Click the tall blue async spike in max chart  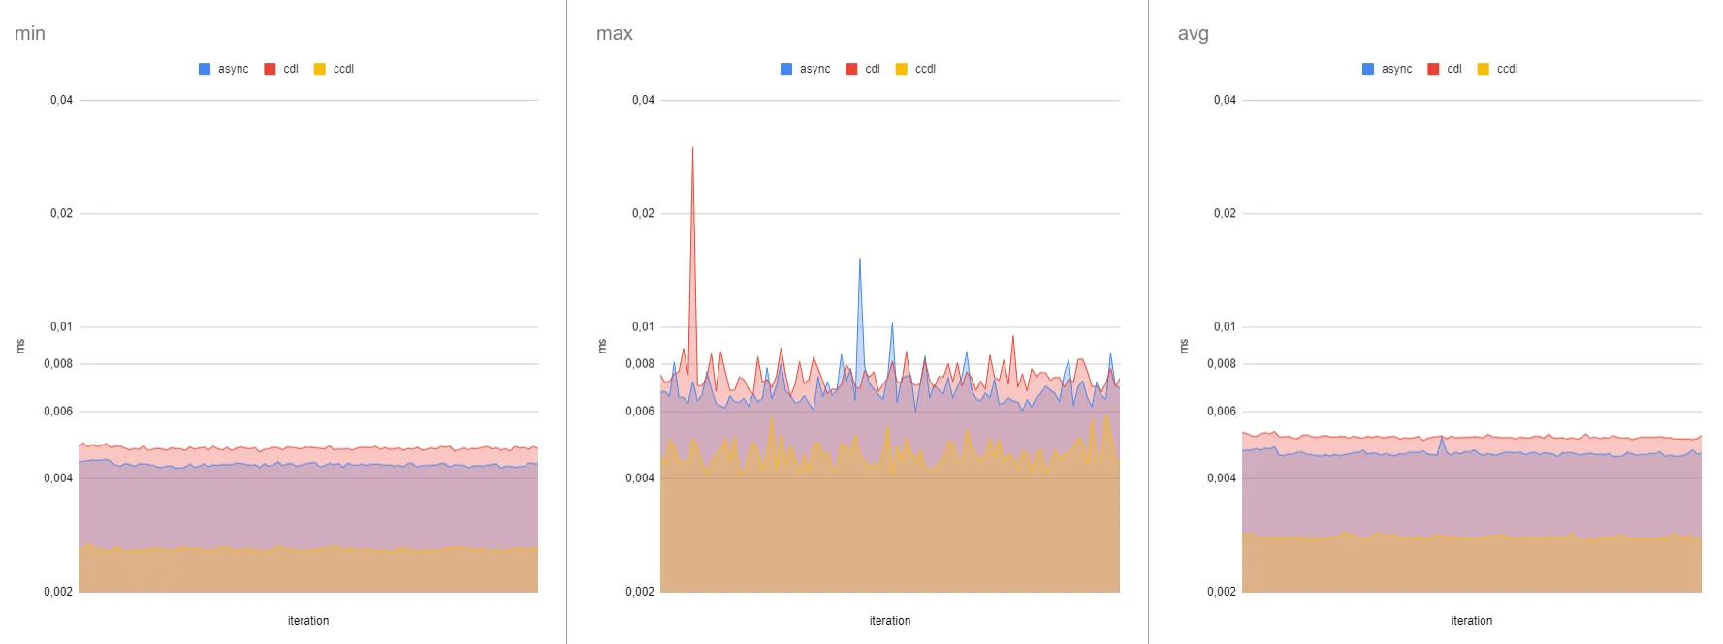click(x=859, y=261)
